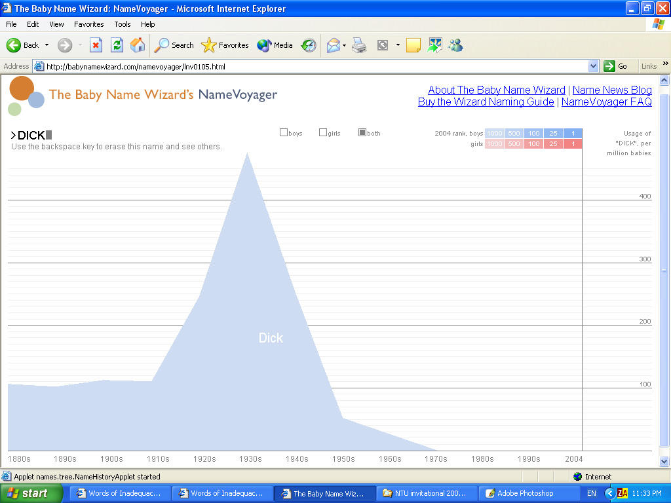
Task: Open browsing History clock icon
Action: (309, 45)
